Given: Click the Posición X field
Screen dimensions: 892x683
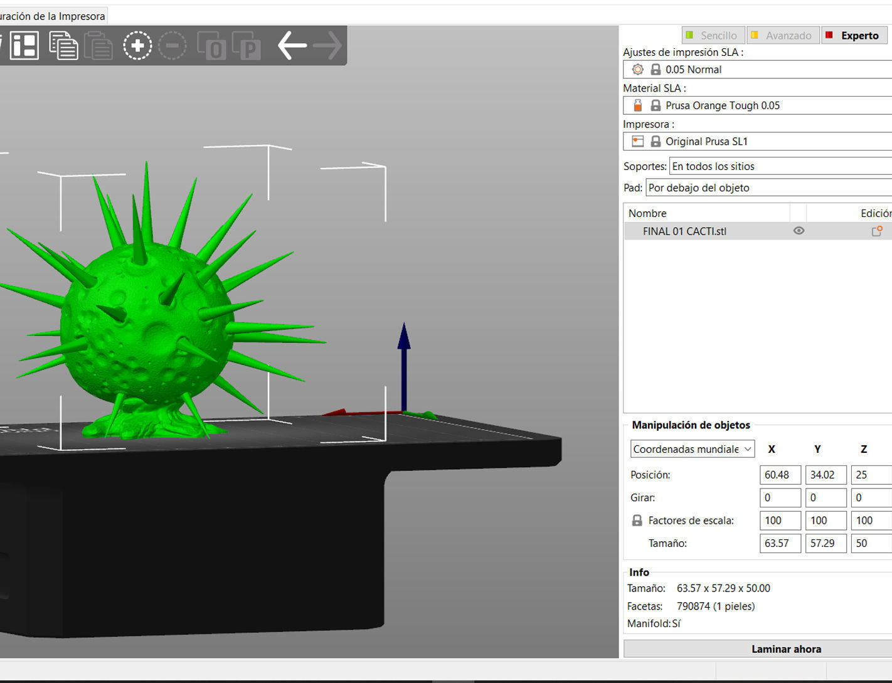Looking at the screenshot, I should (x=780, y=475).
